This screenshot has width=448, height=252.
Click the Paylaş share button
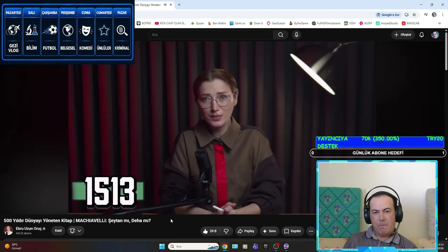(246, 231)
